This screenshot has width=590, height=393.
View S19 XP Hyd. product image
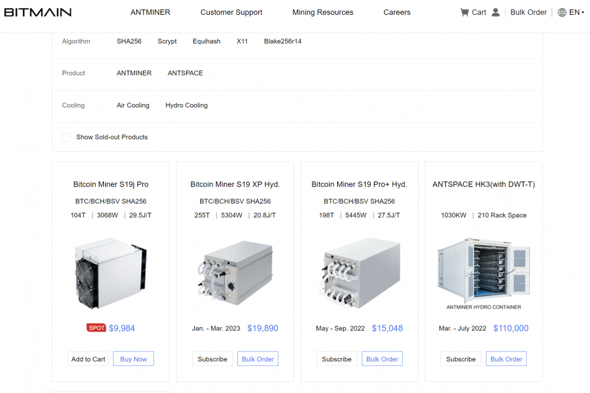pyautogui.click(x=235, y=273)
